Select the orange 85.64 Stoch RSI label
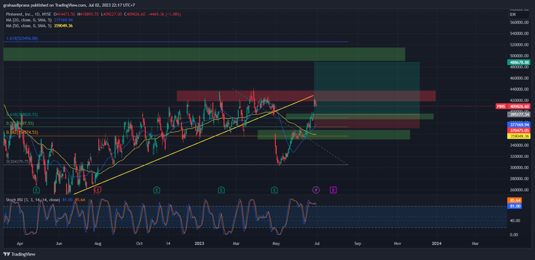535x260 pixels. (515, 201)
